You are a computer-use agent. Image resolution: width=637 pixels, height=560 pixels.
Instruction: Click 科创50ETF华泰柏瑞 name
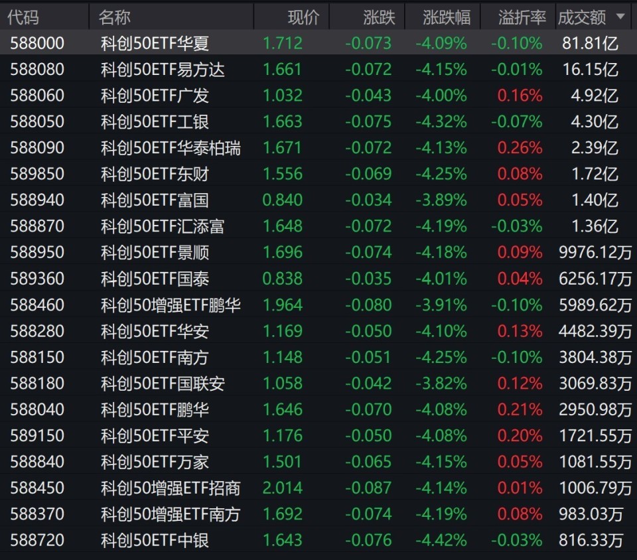[x=171, y=148]
